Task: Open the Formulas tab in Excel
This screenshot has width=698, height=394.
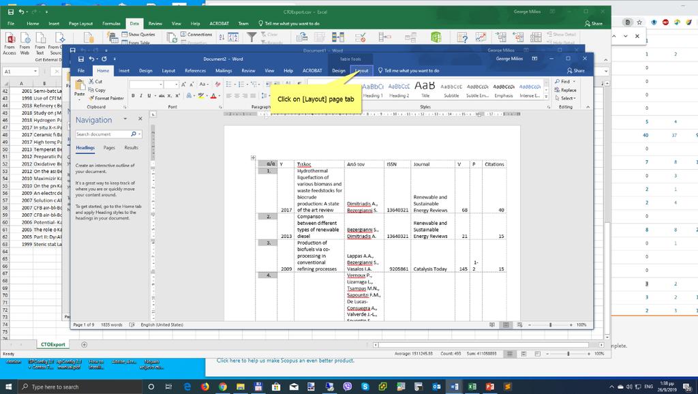Action: click(x=111, y=24)
